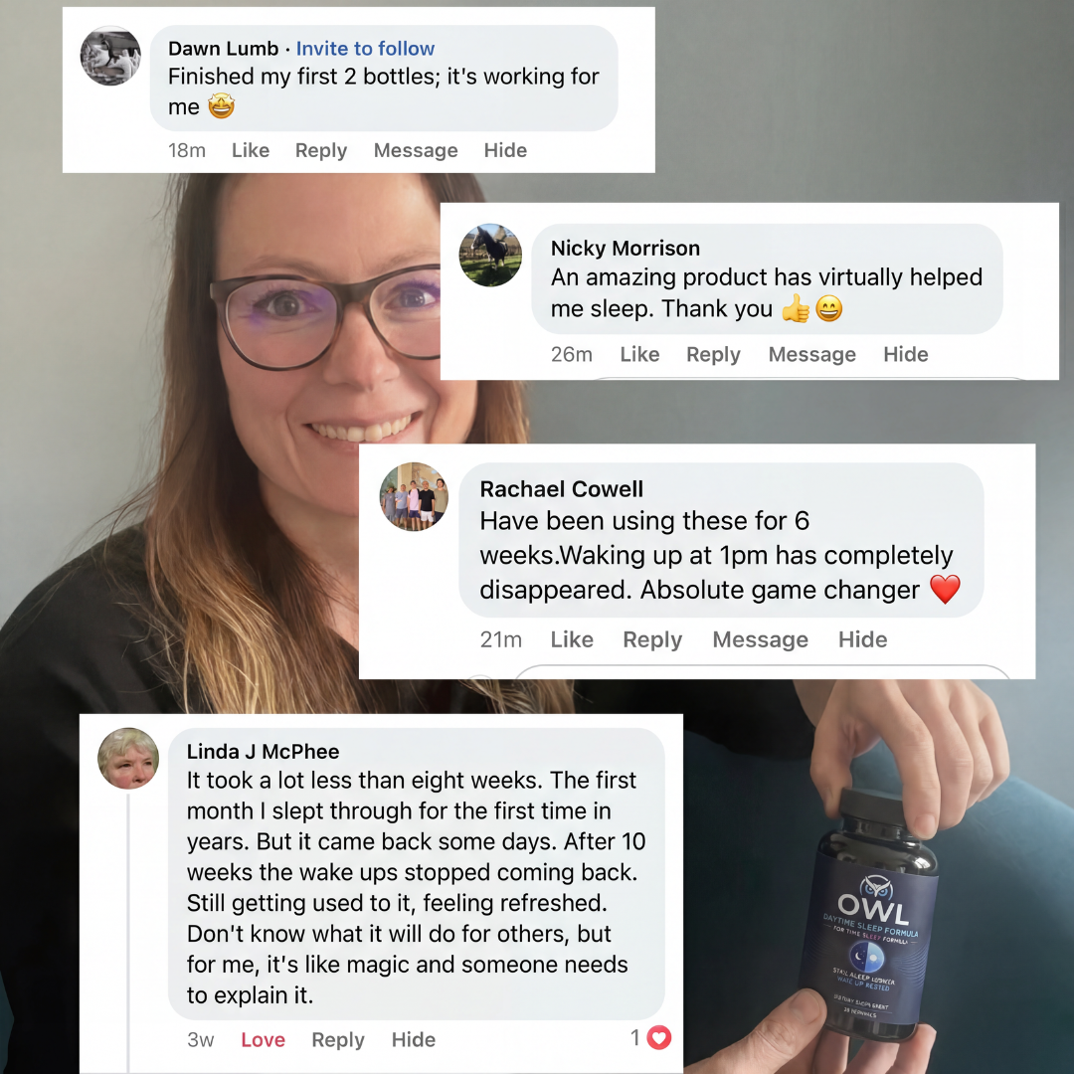Open Rachael Cowell's group photo avatar
Image resolution: width=1074 pixels, height=1074 pixels.
(x=414, y=496)
